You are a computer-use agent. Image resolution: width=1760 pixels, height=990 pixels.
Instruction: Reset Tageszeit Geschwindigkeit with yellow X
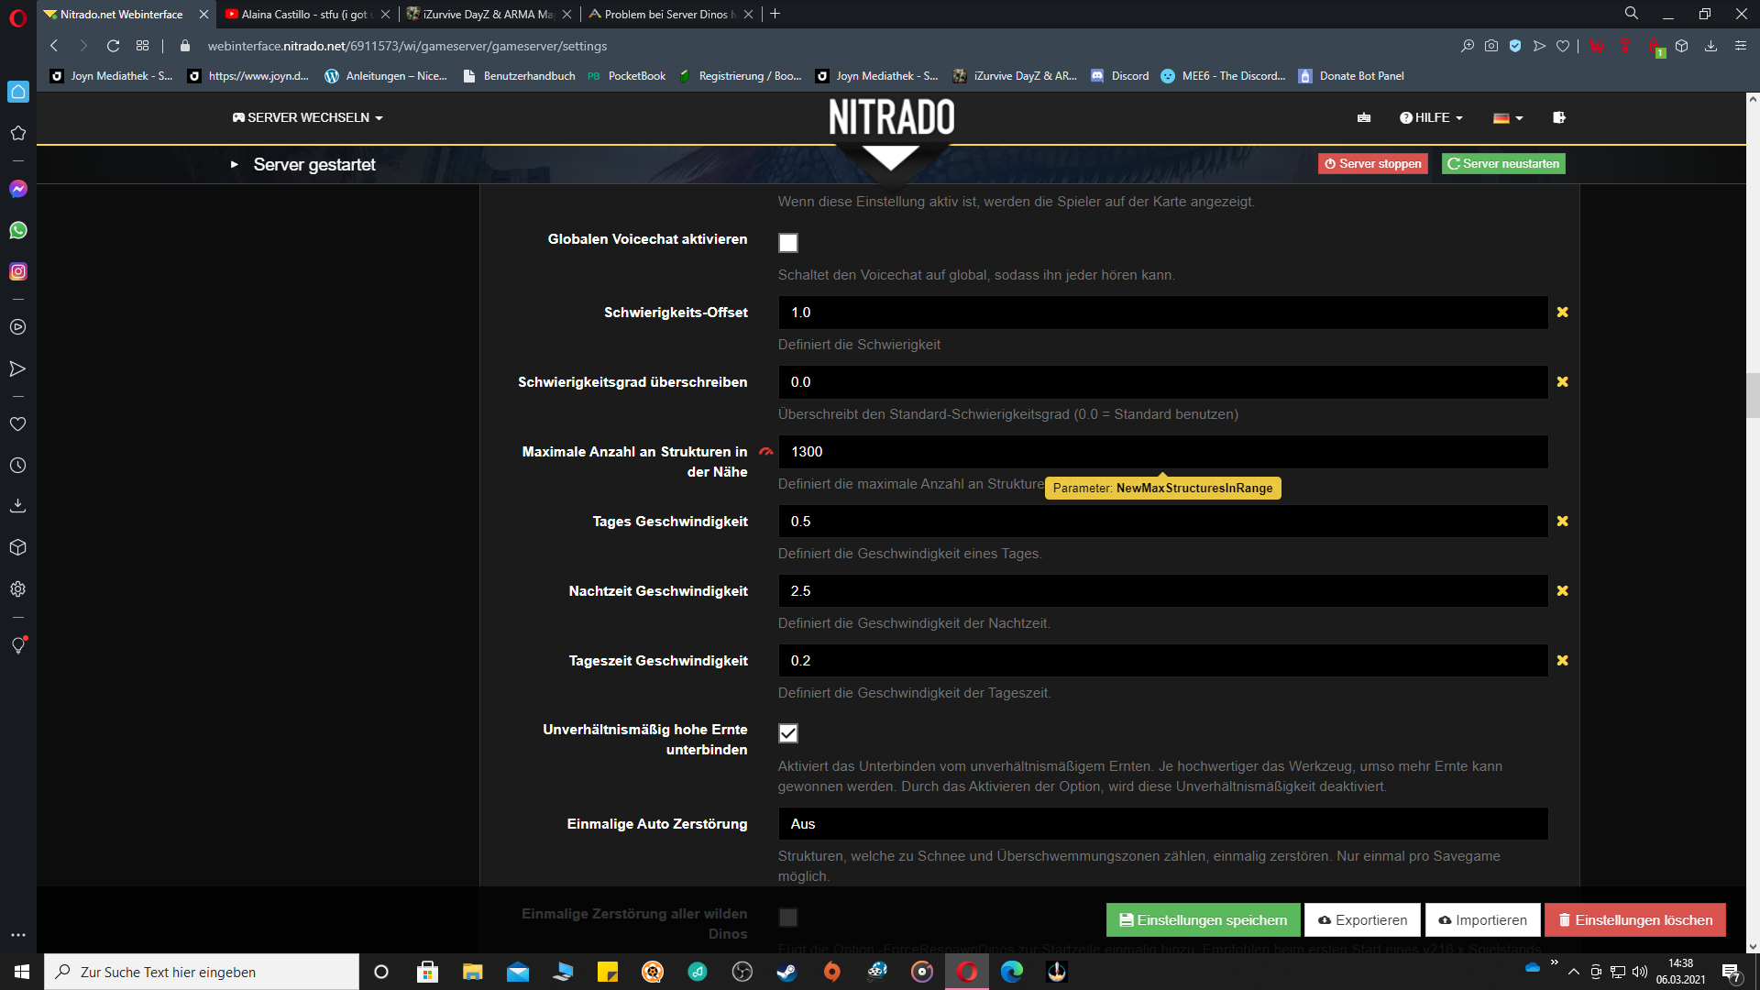coord(1563,661)
